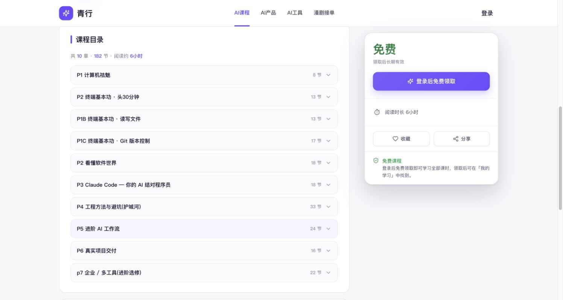Click the heart icon in 收藏
Screen dimensions: 563x300
(x=395, y=139)
